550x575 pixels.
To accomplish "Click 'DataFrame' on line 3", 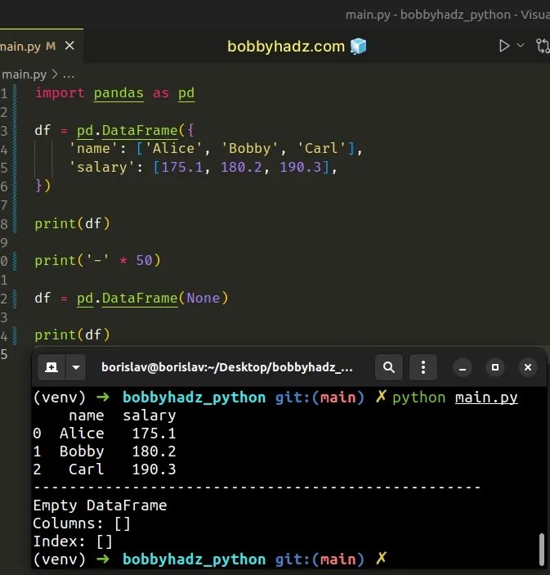I will [140, 131].
